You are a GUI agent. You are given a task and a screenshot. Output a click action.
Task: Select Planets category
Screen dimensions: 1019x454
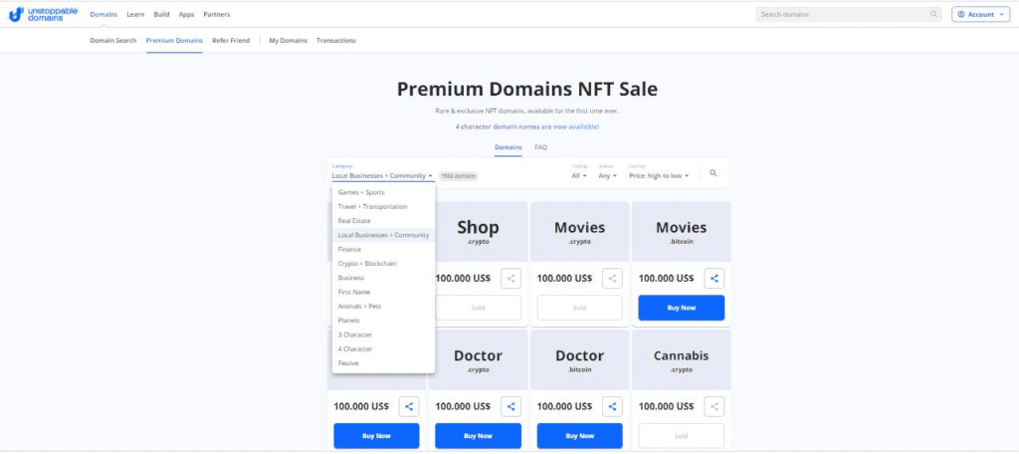(383, 321)
